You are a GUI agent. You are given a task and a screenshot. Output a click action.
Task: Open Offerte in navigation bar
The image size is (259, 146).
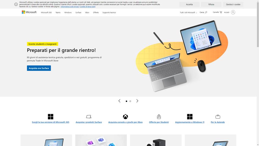point(96,12)
